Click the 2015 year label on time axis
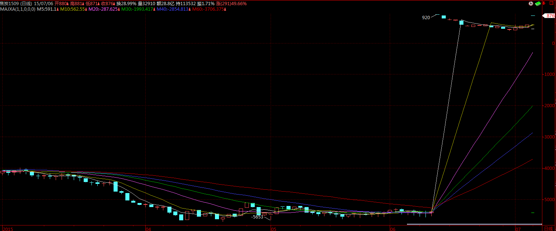Screen dimensions: 556x231 pos(7,229)
